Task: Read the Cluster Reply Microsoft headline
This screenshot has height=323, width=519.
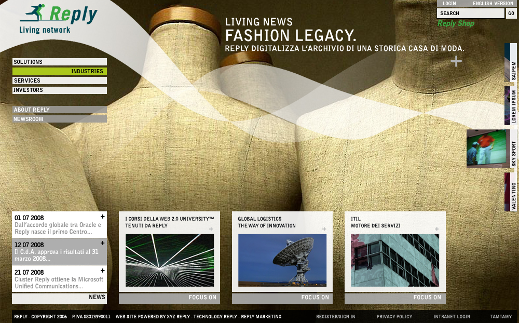Action: coord(59,282)
